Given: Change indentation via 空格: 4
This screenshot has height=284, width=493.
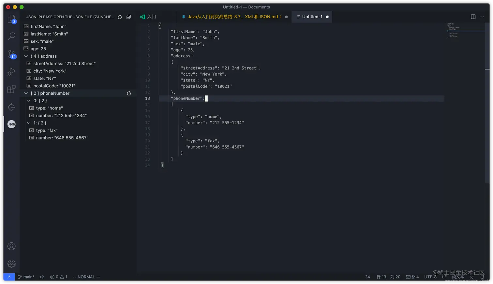Looking at the screenshot, I should tap(412, 277).
